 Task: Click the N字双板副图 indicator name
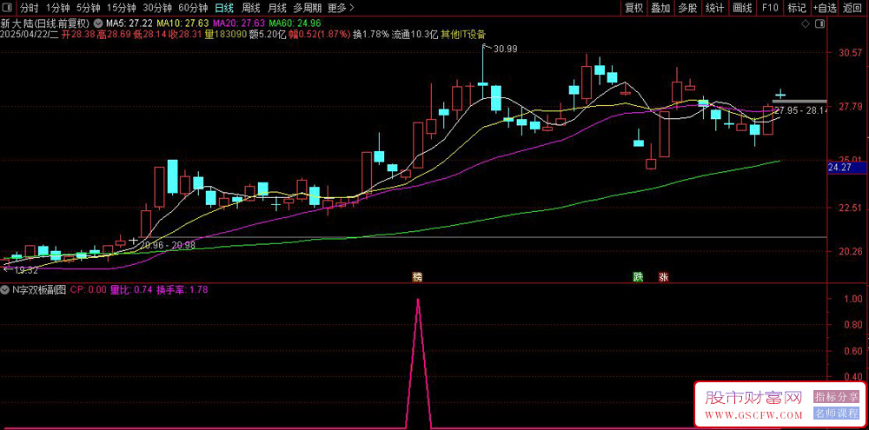[39, 289]
